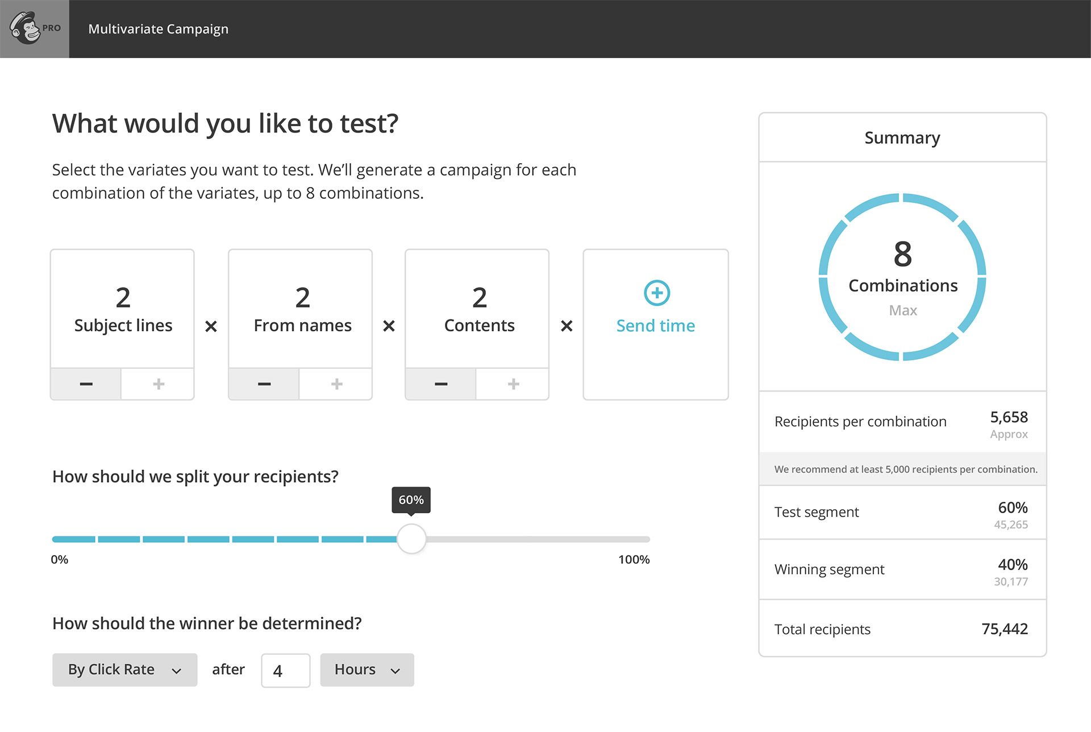Reduce the Contents count with minus
Screen dimensions: 1091x732
coord(441,384)
